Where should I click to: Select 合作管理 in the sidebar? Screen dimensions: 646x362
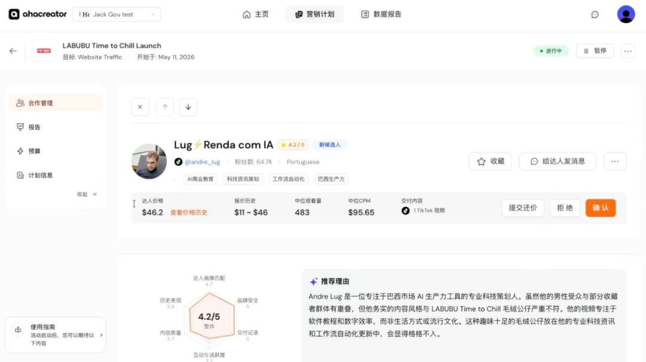pyautogui.click(x=56, y=103)
